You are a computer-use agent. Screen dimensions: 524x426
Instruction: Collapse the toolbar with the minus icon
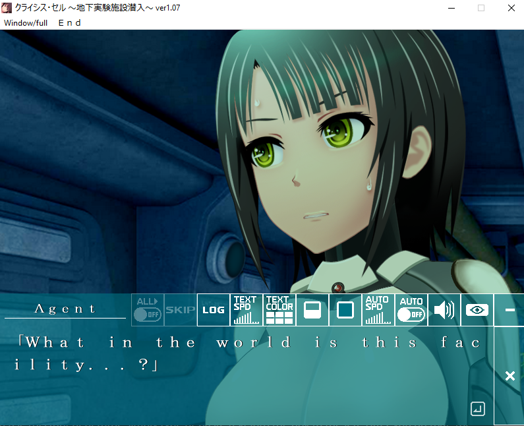509,310
